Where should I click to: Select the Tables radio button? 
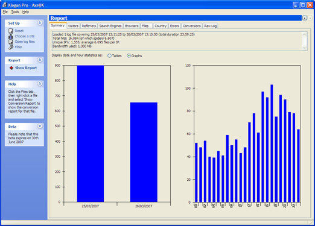click(109, 55)
